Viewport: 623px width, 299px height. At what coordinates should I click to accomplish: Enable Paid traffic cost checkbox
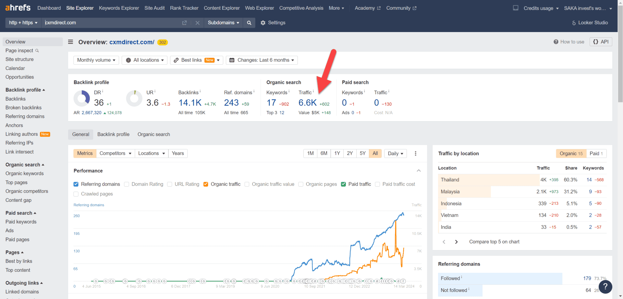coord(377,184)
